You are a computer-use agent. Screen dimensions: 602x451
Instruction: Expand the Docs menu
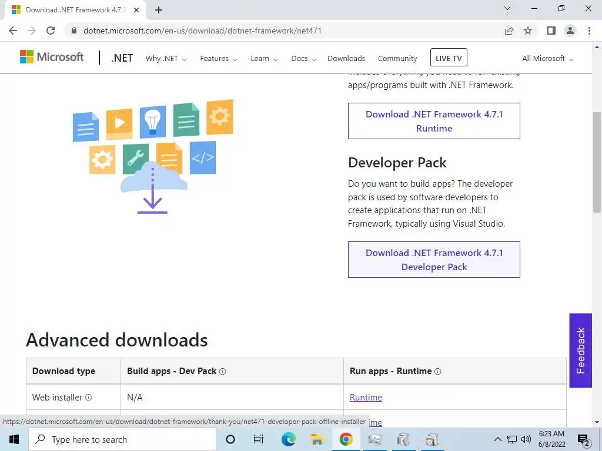pos(304,59)
